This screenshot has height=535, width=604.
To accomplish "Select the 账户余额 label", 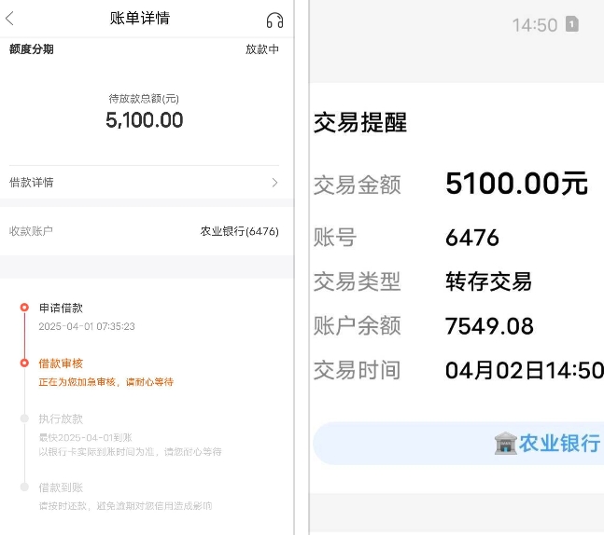I will (358, 326).
